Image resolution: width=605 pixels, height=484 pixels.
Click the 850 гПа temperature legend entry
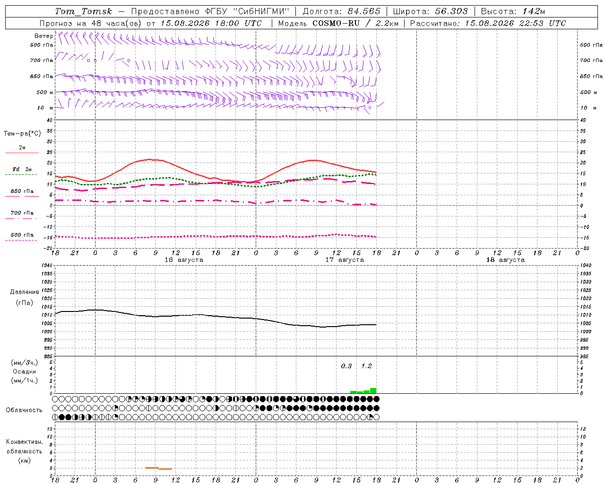pyautogui.click(x=22, y=191)
